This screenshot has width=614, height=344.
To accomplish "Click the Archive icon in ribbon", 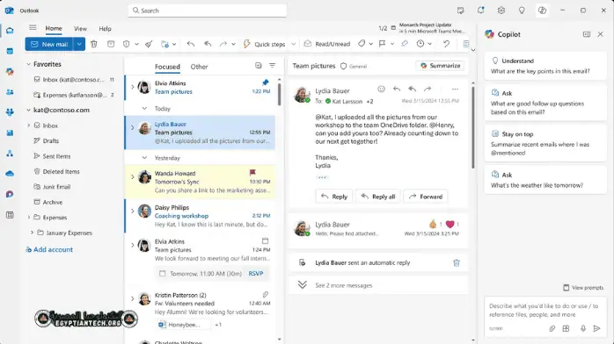I will (111, 44).
